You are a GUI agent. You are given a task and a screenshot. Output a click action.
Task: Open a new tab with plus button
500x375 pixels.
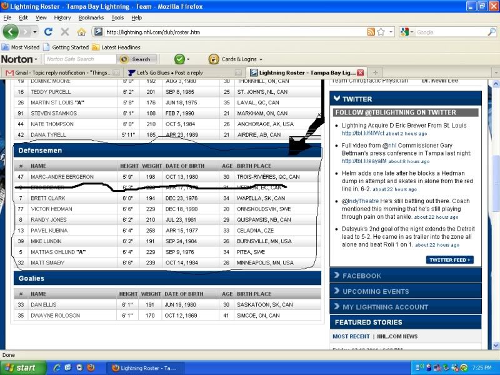[x=376, y=72]
